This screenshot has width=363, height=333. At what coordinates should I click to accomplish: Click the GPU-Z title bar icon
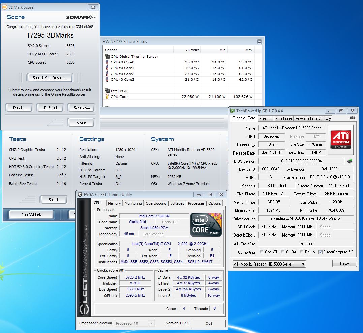(233, 111)
